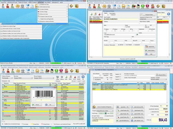Open UF state dropdown in client registration

coord(147,27)
